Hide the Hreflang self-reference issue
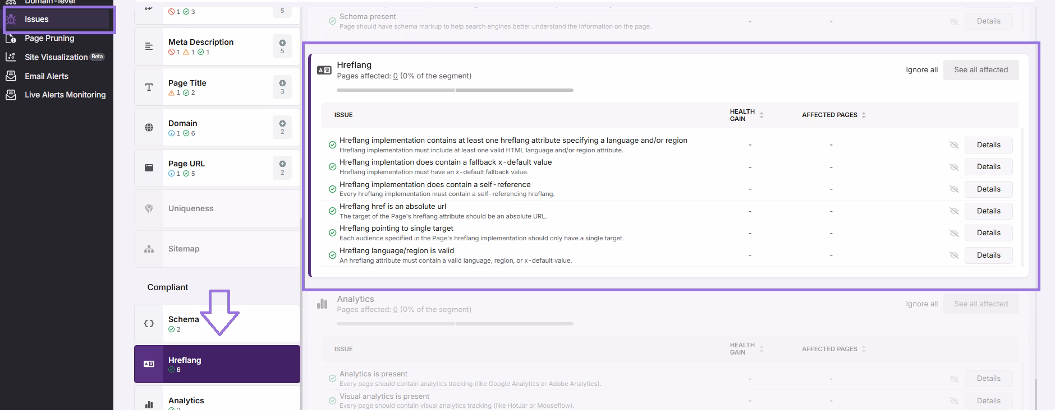The height and width of the screenshot is (410, 1055). (953, 189)
